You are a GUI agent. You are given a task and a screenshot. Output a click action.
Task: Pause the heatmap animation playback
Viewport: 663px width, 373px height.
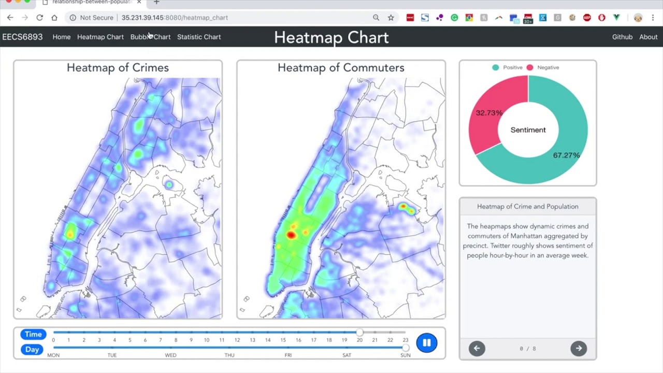coord(426,343)
